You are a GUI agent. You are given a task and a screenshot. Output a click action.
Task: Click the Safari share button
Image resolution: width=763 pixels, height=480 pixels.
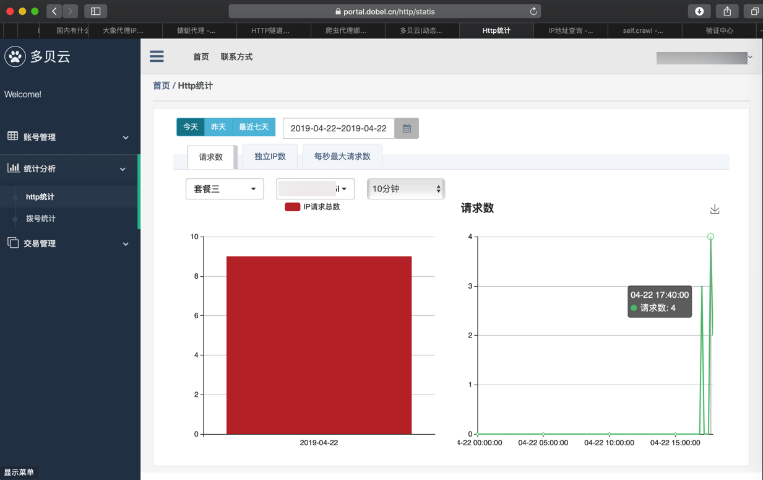point(727,11)
